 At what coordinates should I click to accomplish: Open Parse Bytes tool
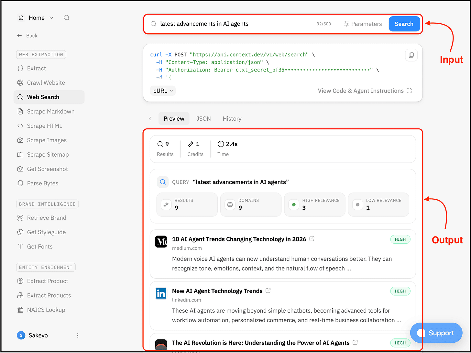coord(49,183)
